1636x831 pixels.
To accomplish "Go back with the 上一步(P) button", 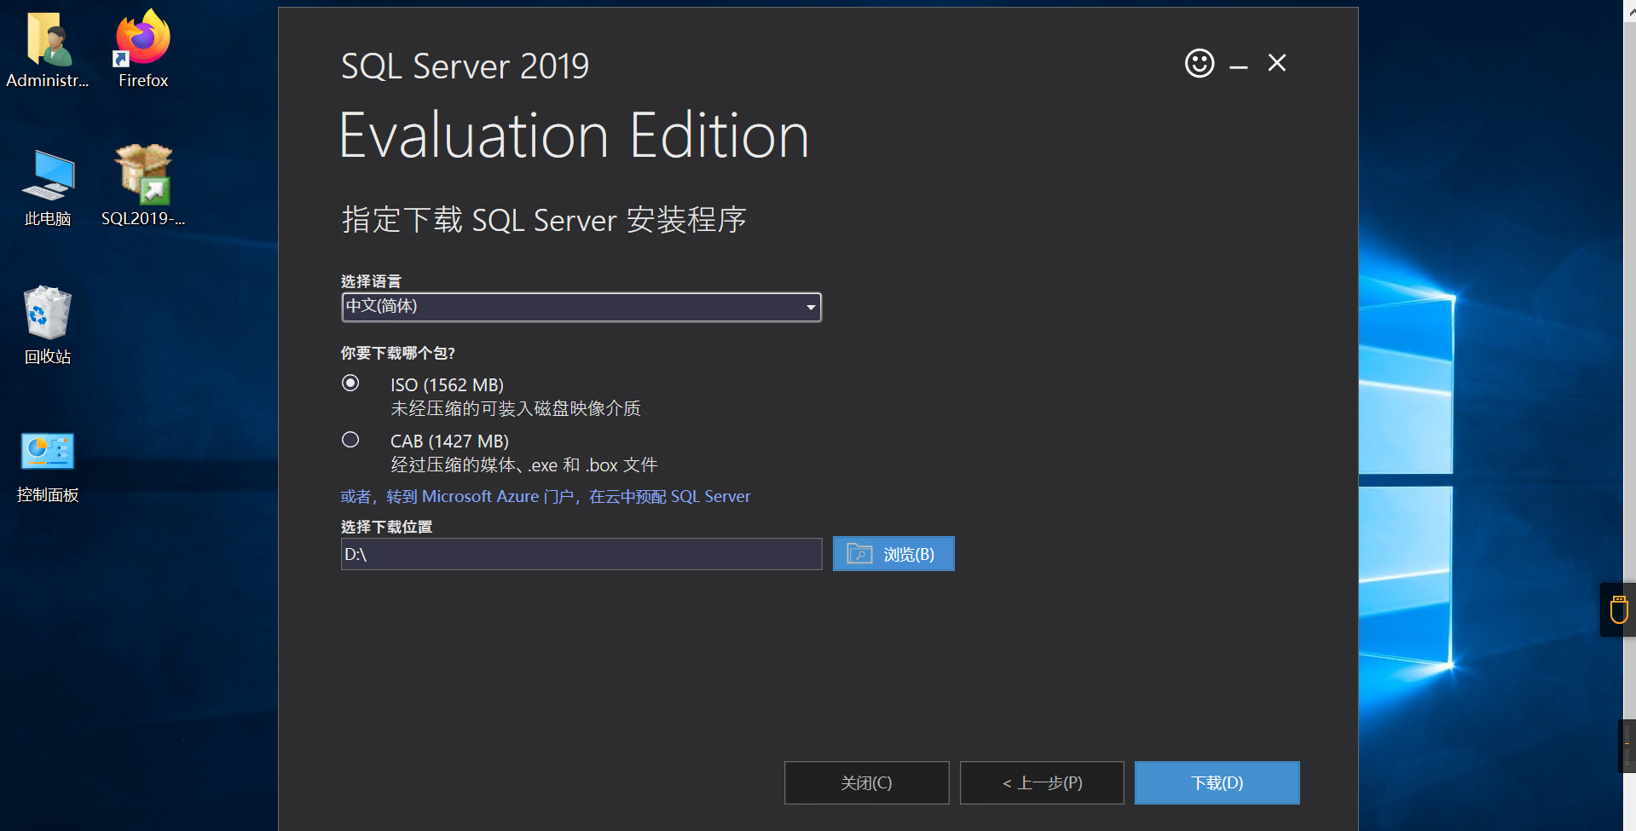I will (x=1042, y=782).
